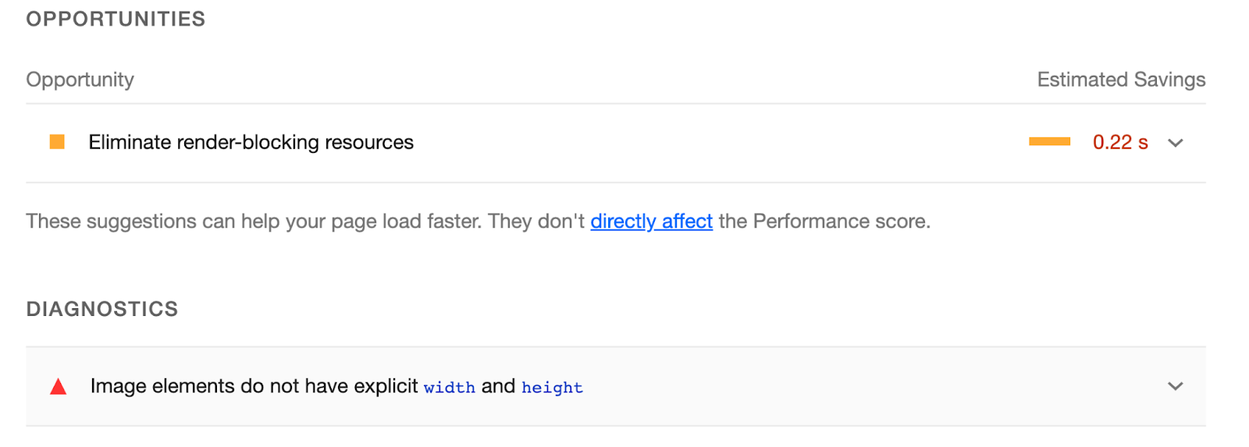Click the DIAGNOSTICS section heading
This screenshot has height=447, width=1249.
[102, 310]
